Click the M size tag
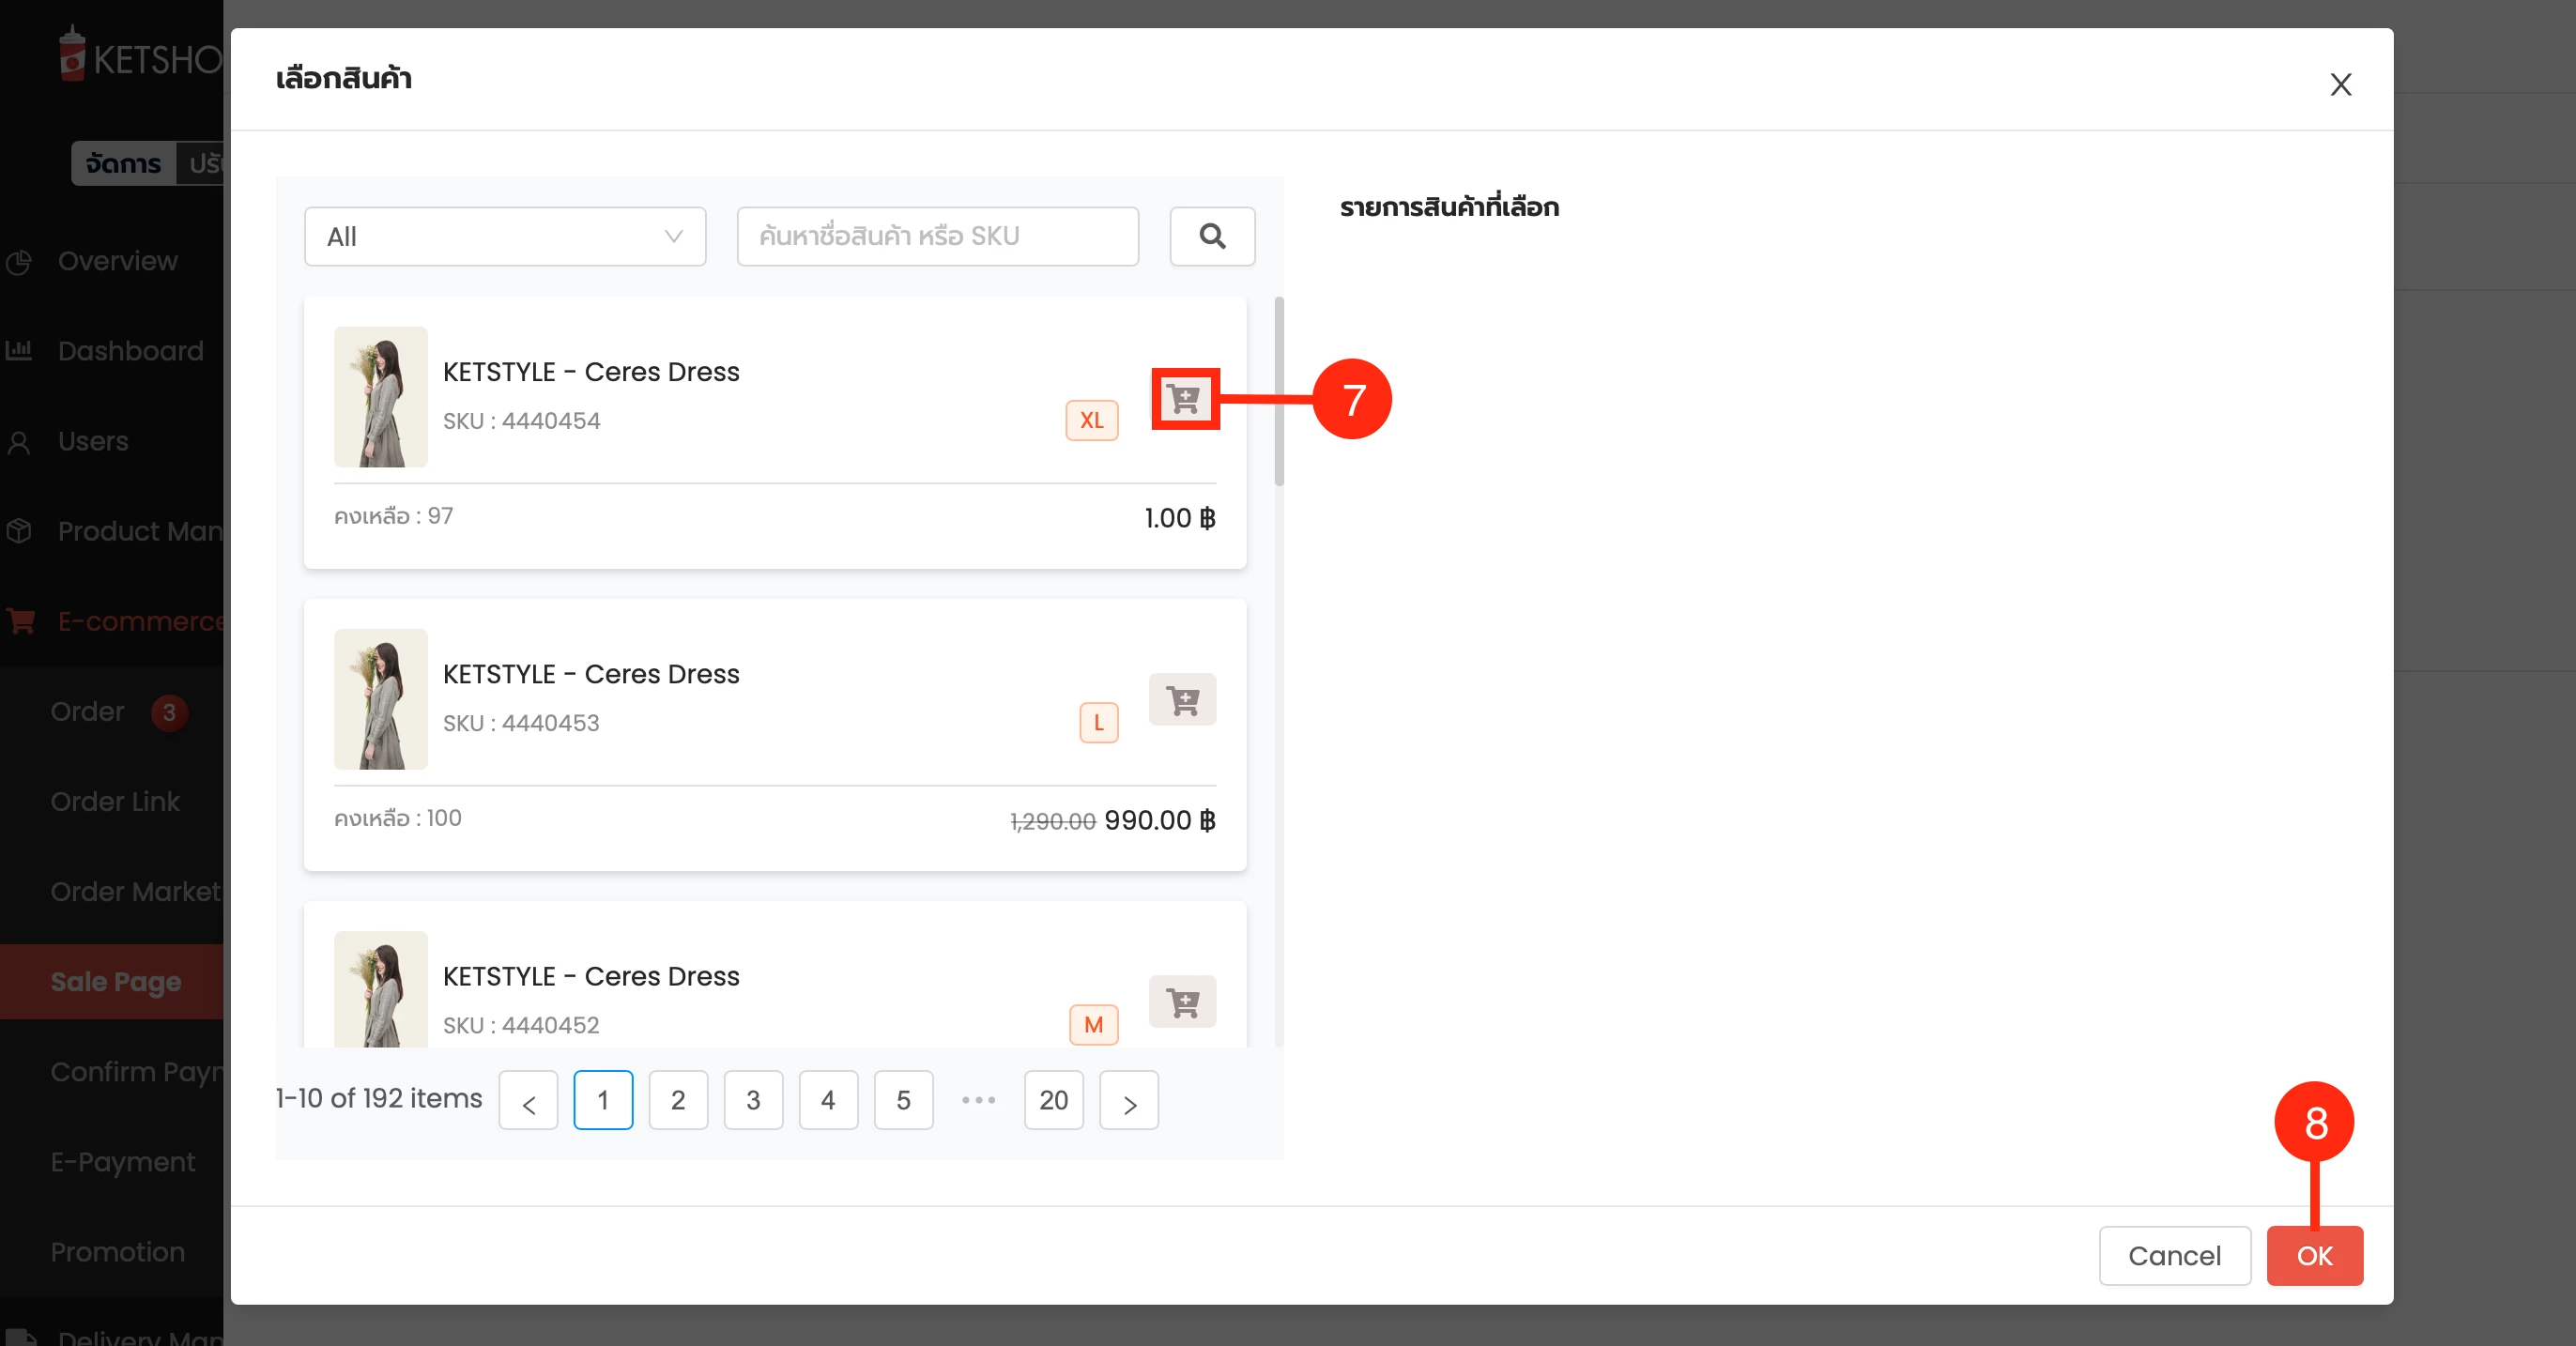The height and width of the screenshot is (1346, 2576). point(1094,1025)
